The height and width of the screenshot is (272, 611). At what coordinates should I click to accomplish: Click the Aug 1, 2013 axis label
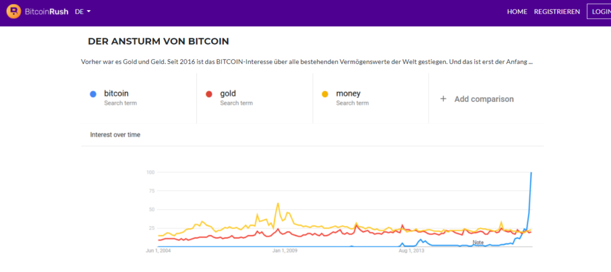point(411,251)
